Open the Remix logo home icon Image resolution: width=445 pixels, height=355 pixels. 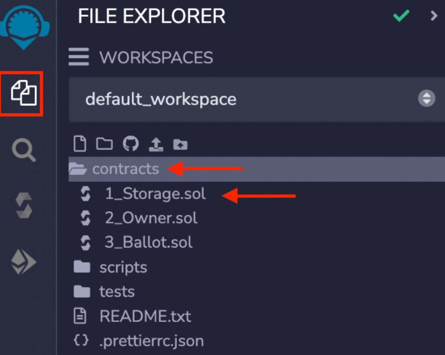pyautogui.click(x=24, y=27)
